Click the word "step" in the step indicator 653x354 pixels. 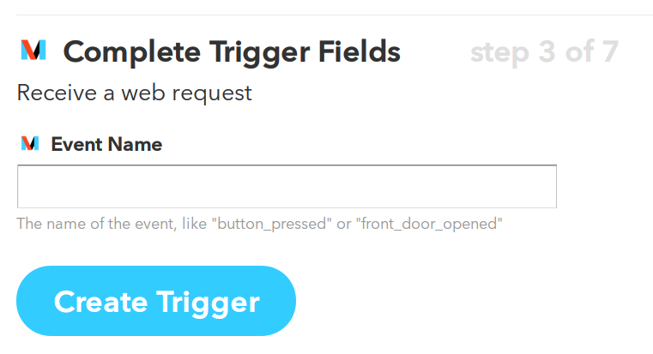click(499, 52)
